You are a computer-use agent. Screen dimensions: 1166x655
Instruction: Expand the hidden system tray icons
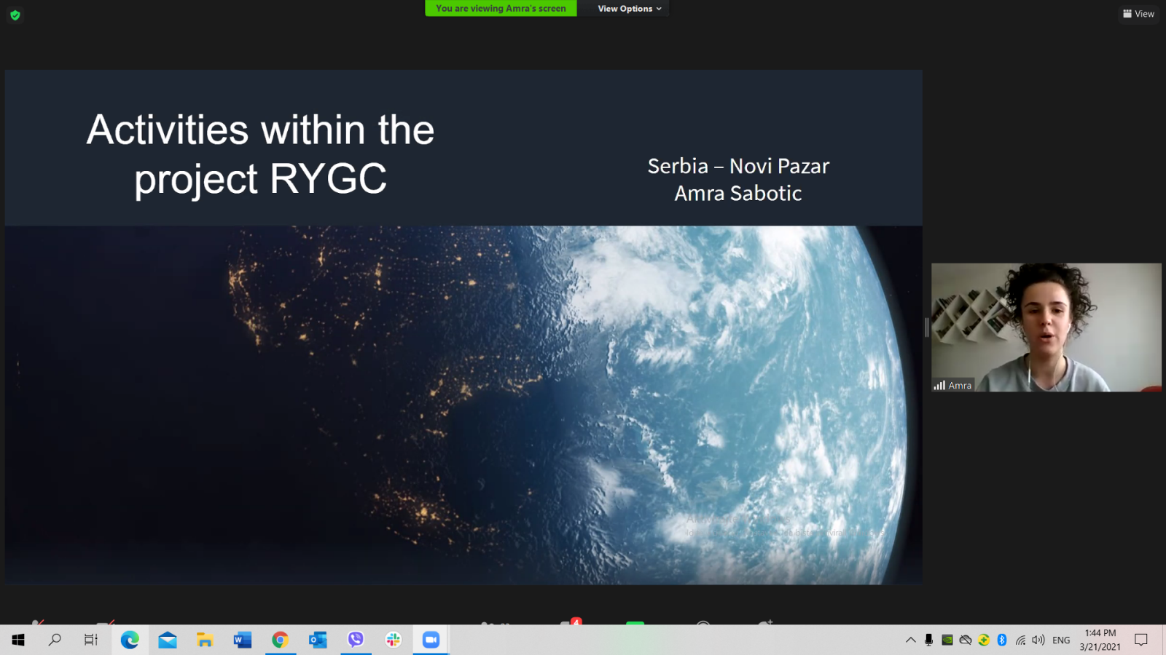pos(910,640)
